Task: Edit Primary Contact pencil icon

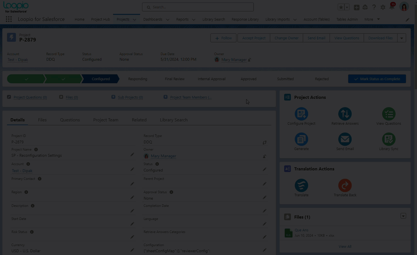Action: coord(132,184)
